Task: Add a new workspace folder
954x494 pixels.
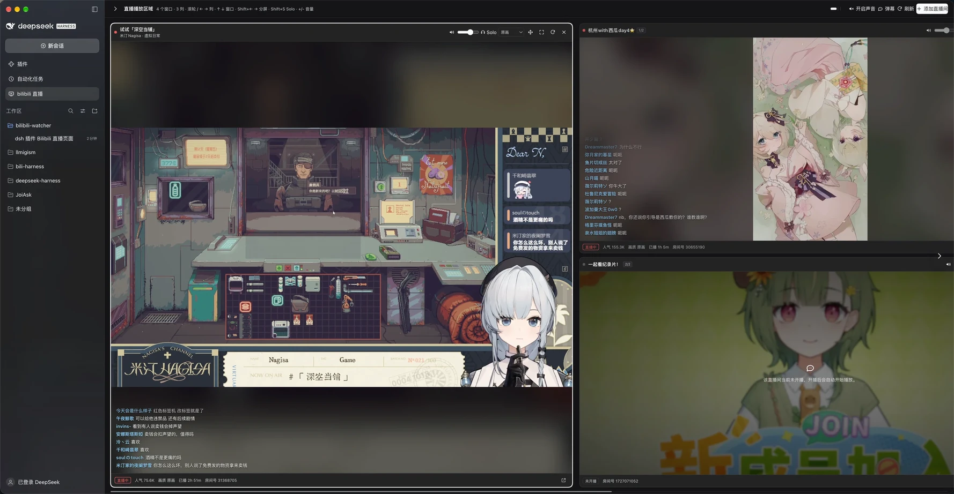Action: pyautogui.click(x=95, y=111)
